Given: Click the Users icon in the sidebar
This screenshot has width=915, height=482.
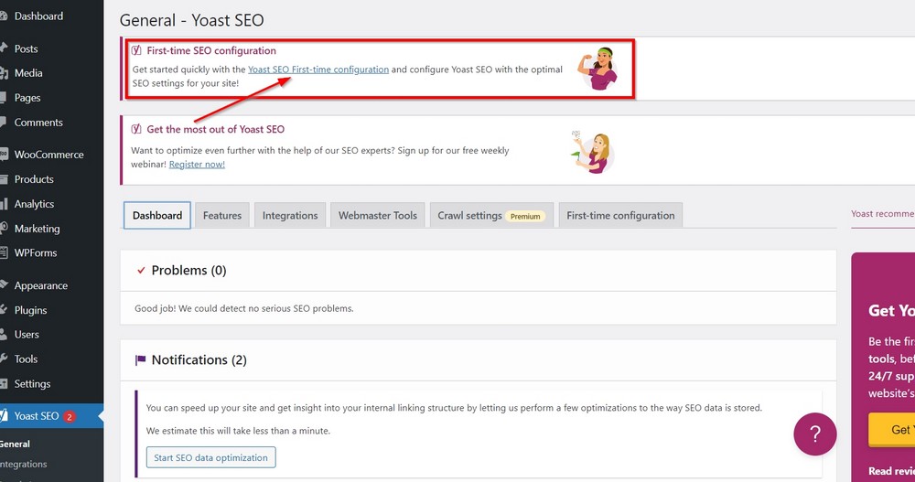Looking at the screenshot, I should [4, 335].
